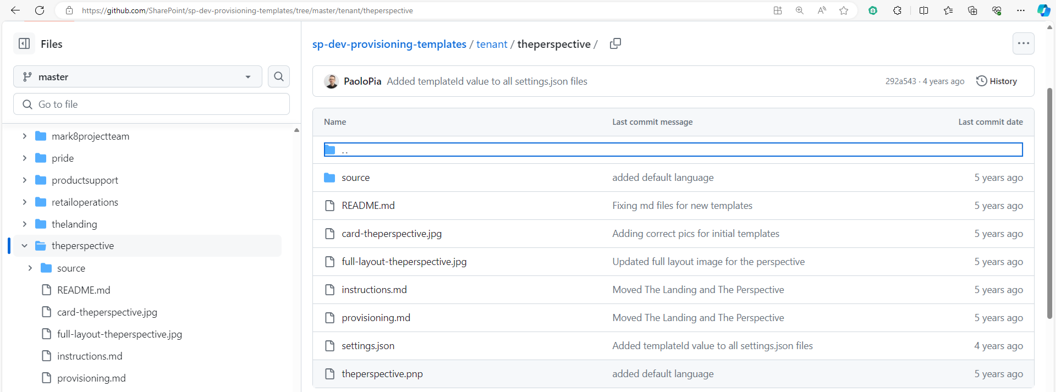Open settings.json in the file list

click(368, 346)
